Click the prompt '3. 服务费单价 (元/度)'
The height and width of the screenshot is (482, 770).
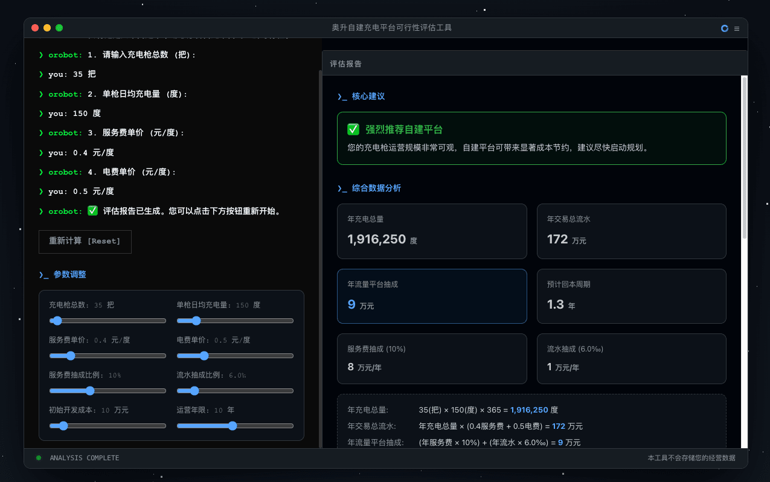coord(136,133)
